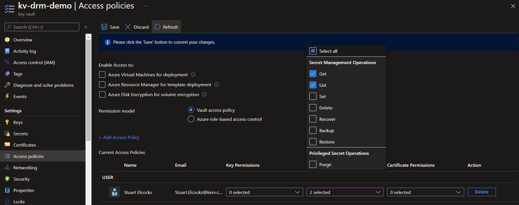Click the Secrets icon
The width and height of the screenshot is (519, 205).
point(7,134)
